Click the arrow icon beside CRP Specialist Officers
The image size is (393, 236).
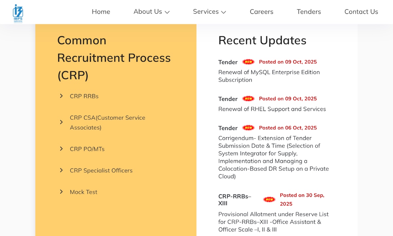[61, 170]
